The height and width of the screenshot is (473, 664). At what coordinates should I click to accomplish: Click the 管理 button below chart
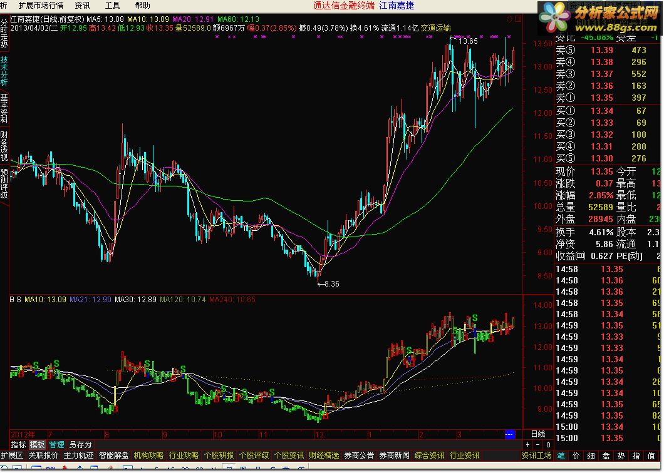[56, 445]
